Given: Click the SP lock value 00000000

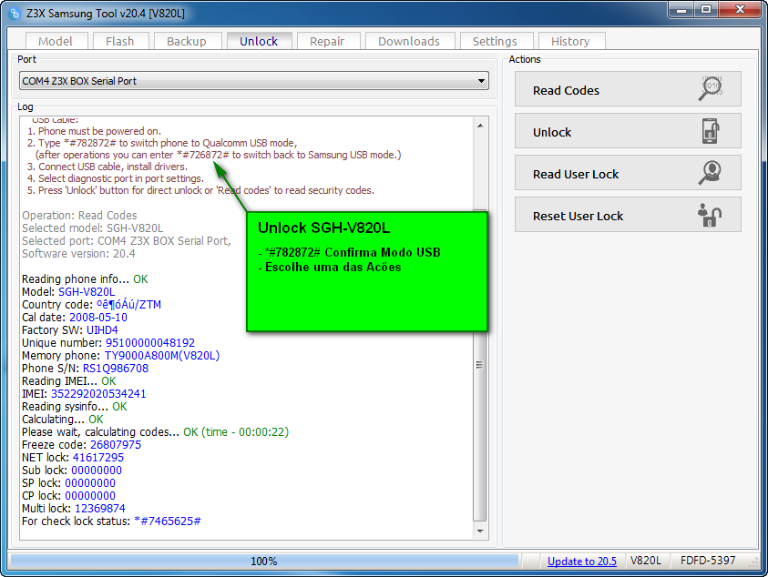Looking at the screenshot, I should [x=90, y=483].
